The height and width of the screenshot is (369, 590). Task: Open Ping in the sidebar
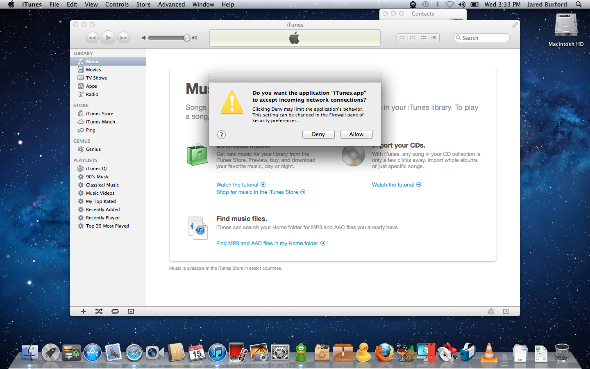[x=108, y=130]
